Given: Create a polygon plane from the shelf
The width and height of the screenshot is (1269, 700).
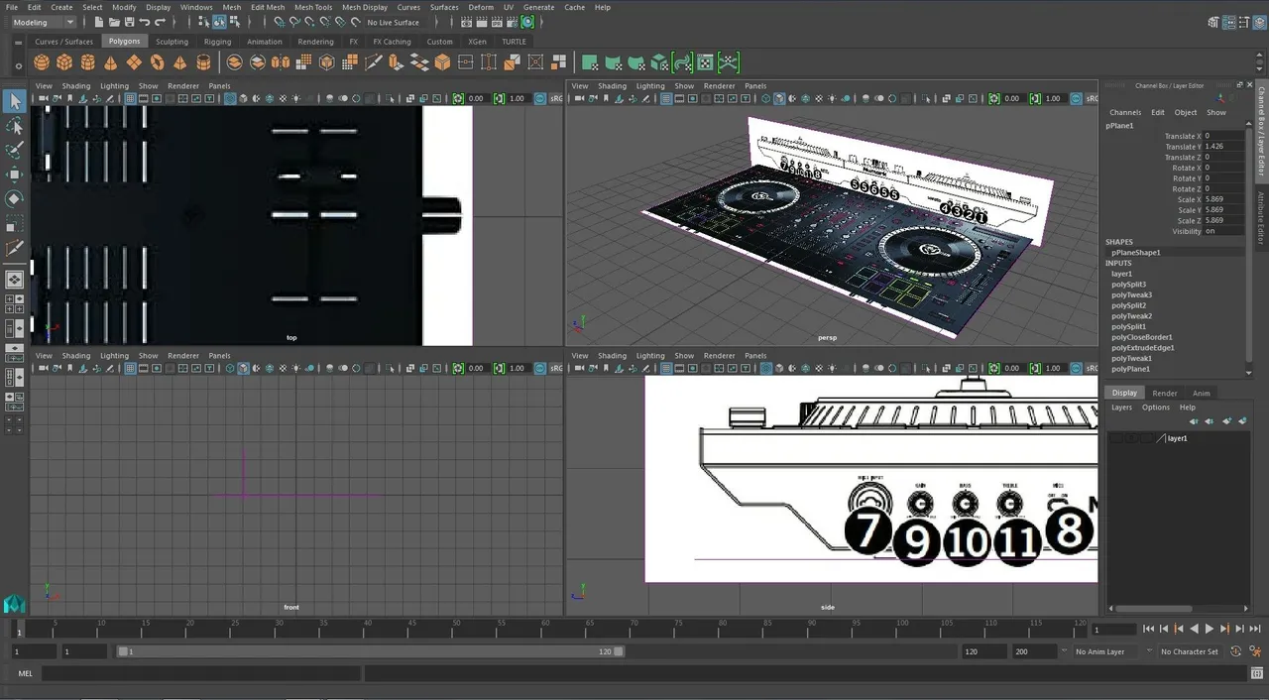Looking at the screenshot, I should [134, 62].
